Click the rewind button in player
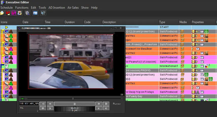The height and width of the screenshot is (117, 217). pyautogui.click(x=50, y=104)
